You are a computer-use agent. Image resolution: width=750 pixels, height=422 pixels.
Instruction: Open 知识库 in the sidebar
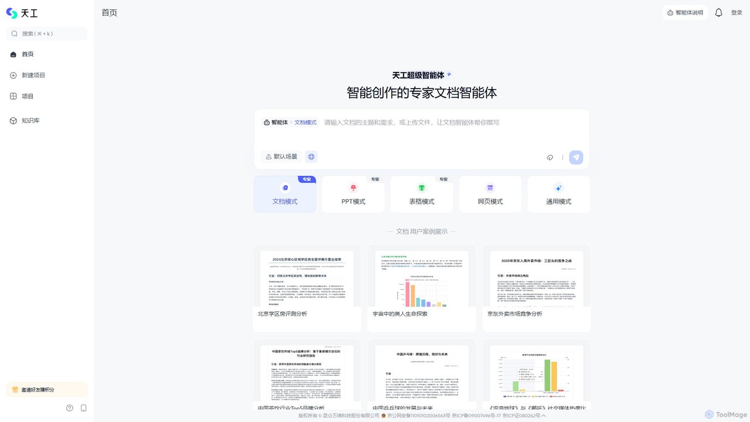[47, 121]
